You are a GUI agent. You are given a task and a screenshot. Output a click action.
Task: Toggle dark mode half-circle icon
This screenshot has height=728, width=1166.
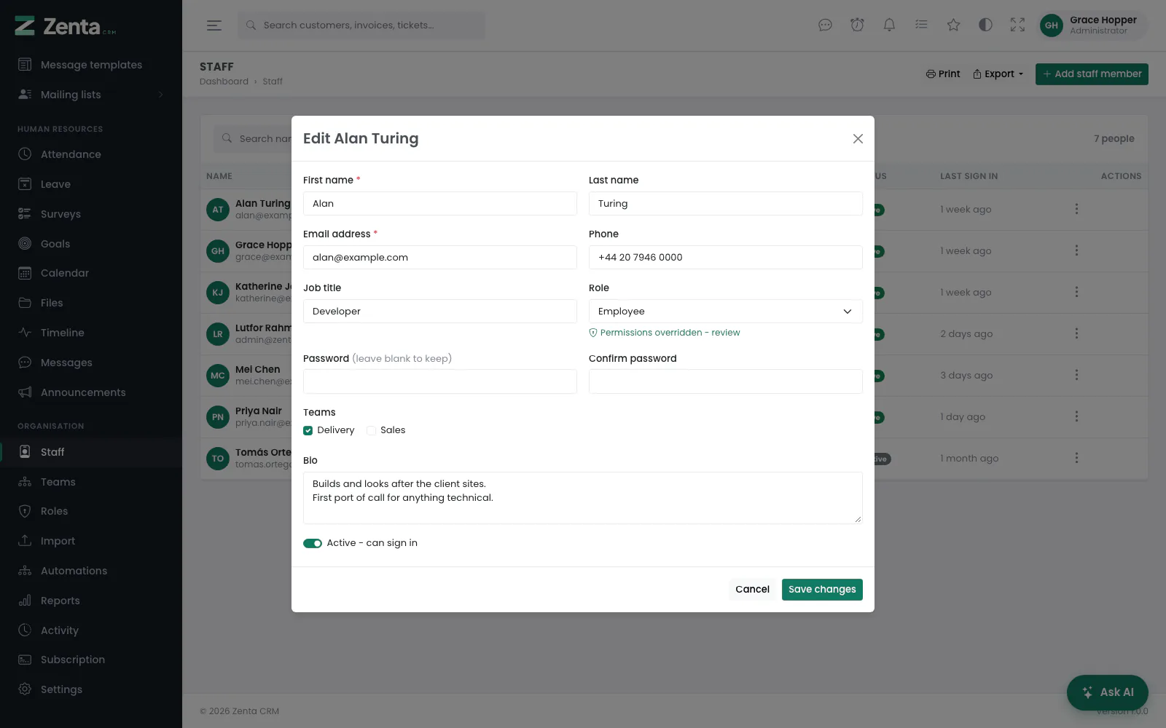[985, 25]
